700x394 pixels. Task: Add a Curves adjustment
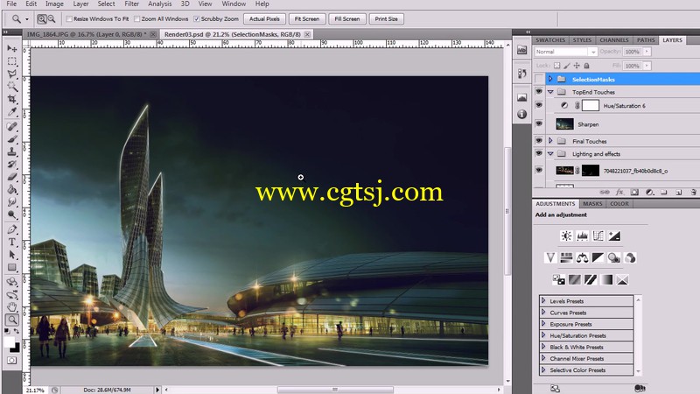point(598,236)
